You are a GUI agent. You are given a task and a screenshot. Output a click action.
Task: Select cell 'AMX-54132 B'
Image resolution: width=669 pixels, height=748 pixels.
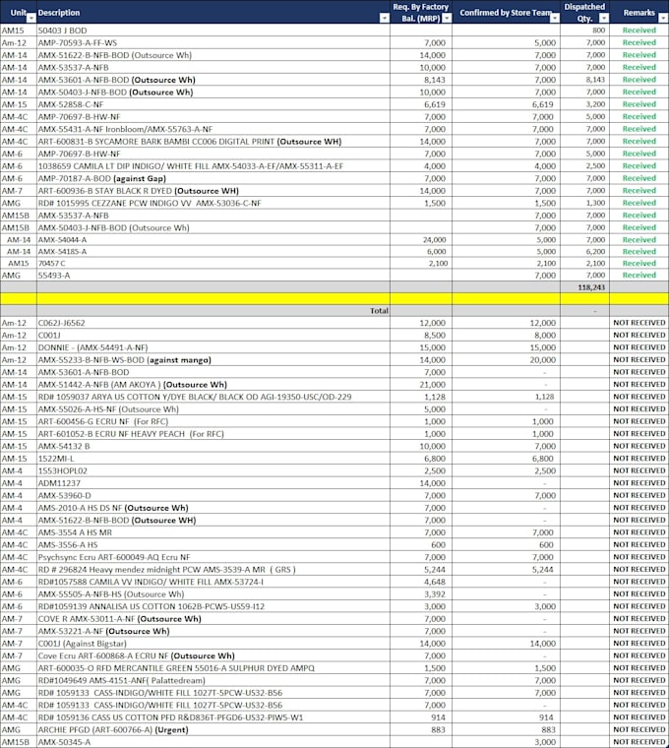pos(213,446)
